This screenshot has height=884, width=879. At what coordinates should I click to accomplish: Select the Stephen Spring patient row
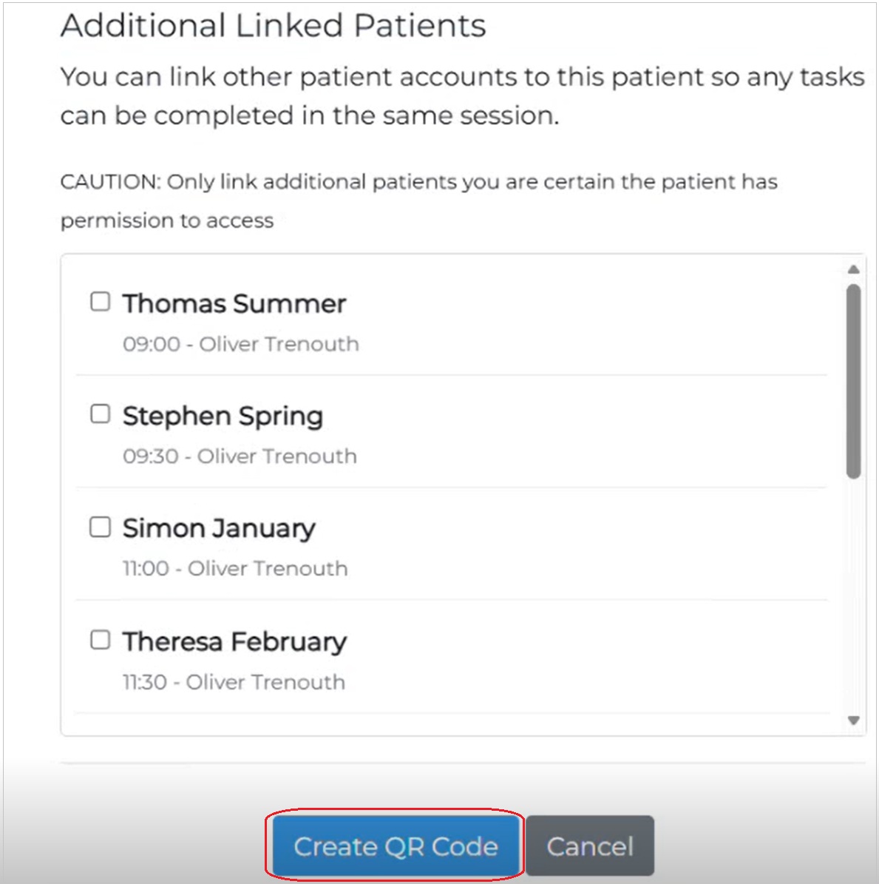223,416
